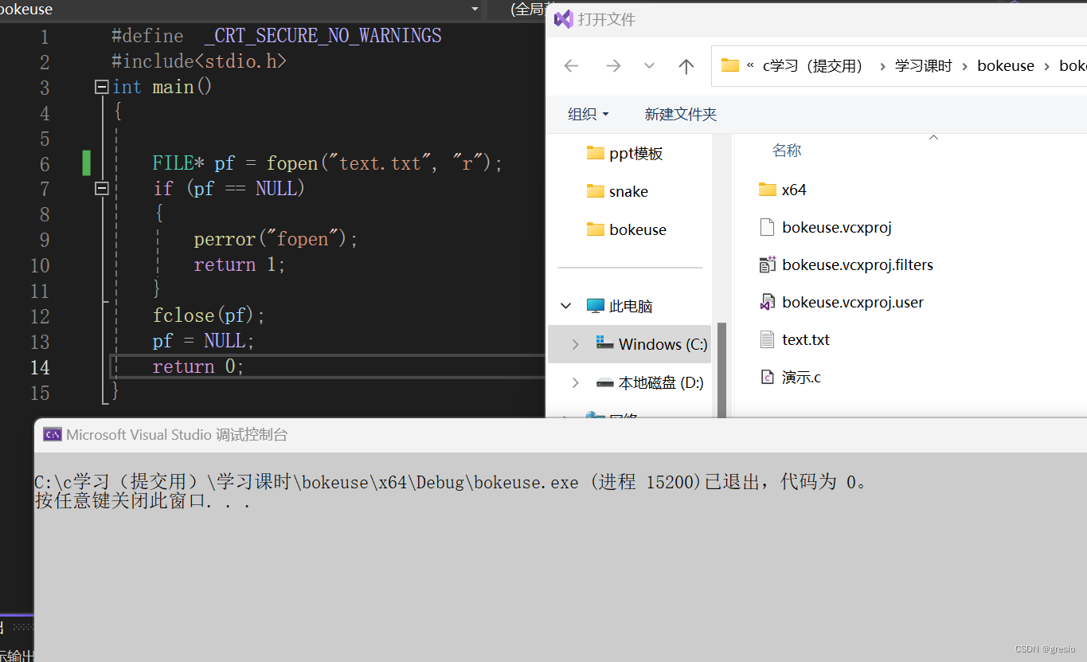The height and width of the screenshot is (662, 1087).
Task: Go forward in the file dialog
Action: click(x=612, y=66)
